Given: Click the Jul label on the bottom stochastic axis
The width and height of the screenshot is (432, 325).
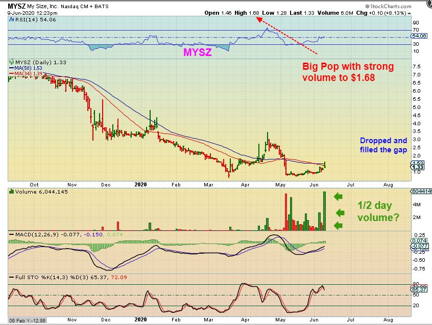Looking at the screenshot, I should click(350, 320).
